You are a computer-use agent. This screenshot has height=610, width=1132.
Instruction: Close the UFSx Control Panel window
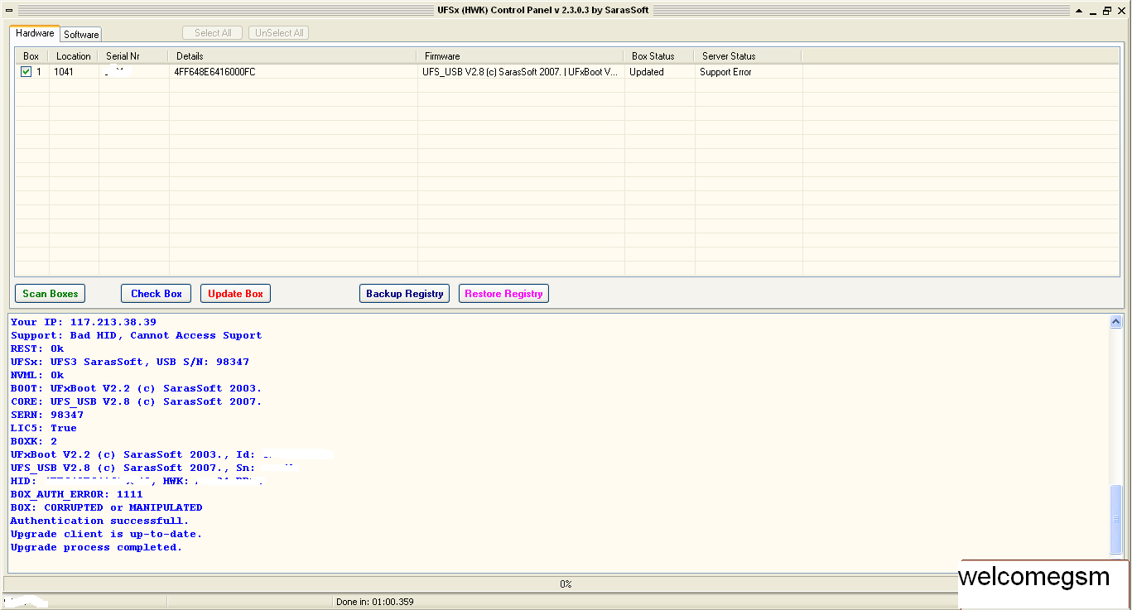coord(1121,11)
